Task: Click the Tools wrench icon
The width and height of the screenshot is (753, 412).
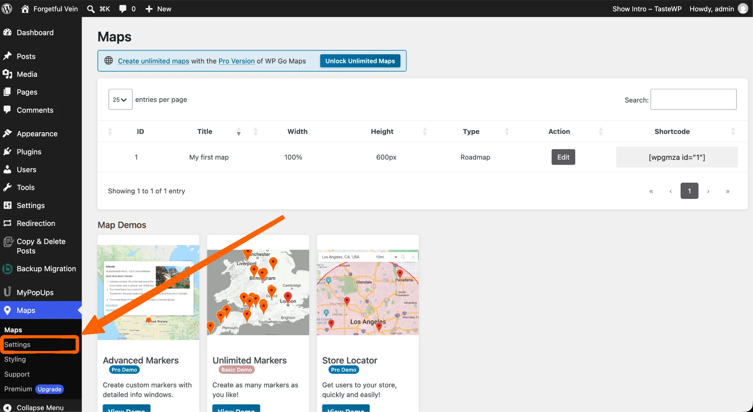Action: (7, 187)
